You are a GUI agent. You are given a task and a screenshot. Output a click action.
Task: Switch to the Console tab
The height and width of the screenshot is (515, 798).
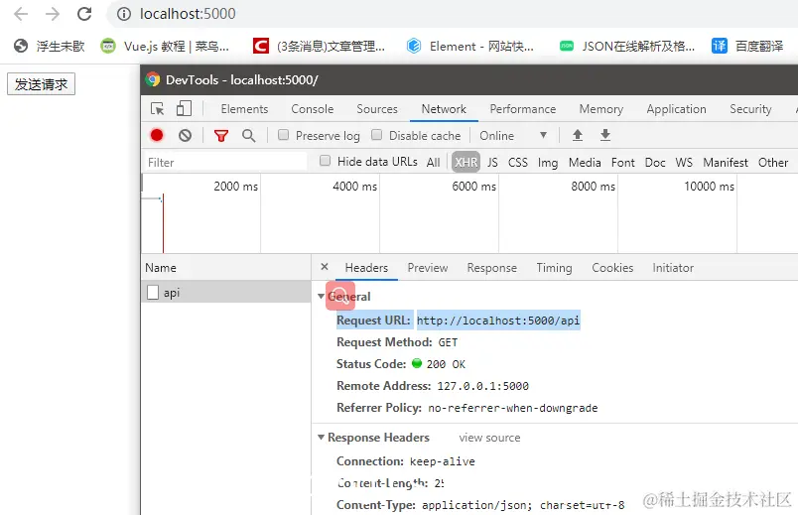pyautogui.click(x=312, y=109)
